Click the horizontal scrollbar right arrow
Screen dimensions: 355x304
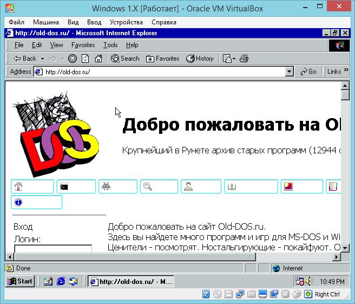(337, 257)
